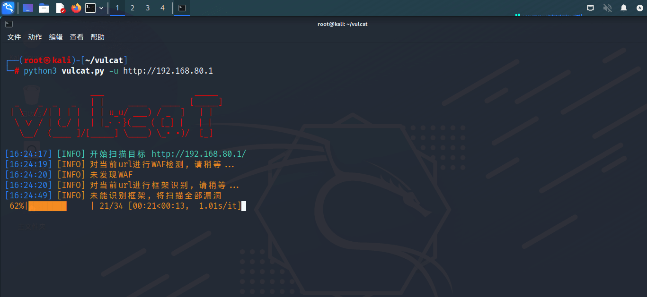
Task: Click the typed URL http://192.168.80.1 in command
Action: 168,71
